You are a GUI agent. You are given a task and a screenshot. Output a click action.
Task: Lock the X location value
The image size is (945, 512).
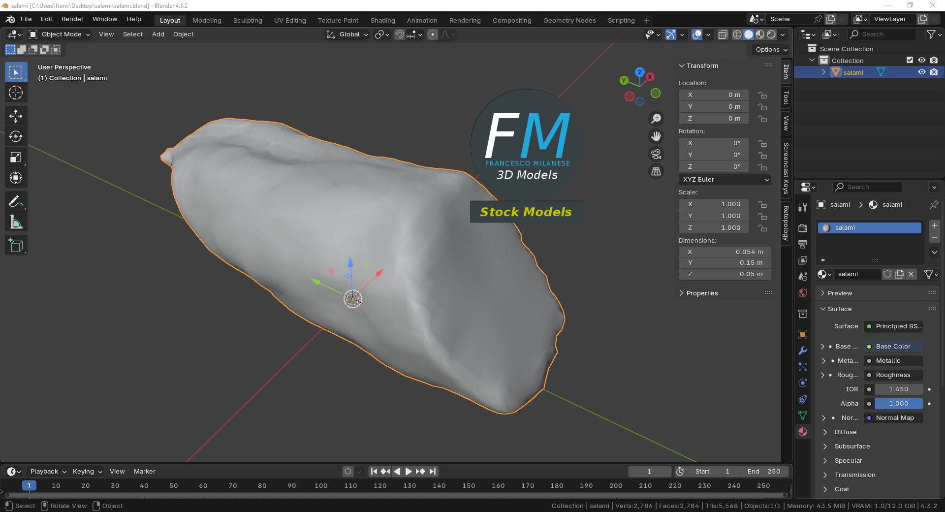(x=762, y=95)
